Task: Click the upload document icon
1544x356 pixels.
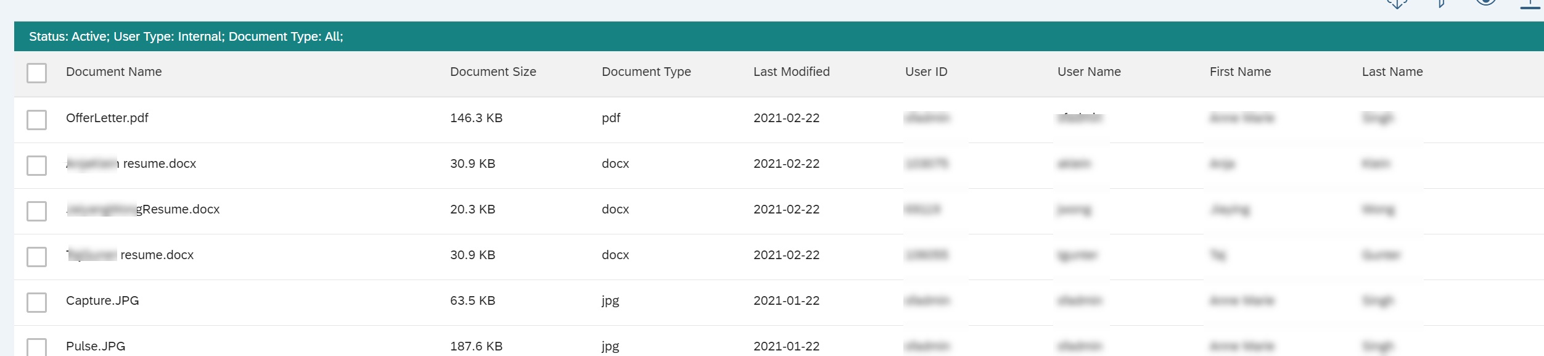Action: (x=1530, y=4)
